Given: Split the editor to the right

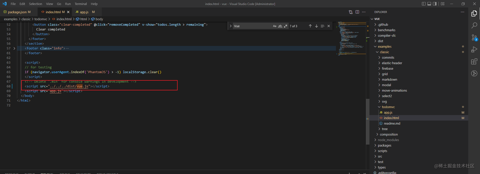Looking at the screenshot, I should click(357, 12).
